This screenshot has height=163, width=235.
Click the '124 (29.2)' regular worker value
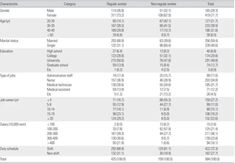(x=118, y=118)
